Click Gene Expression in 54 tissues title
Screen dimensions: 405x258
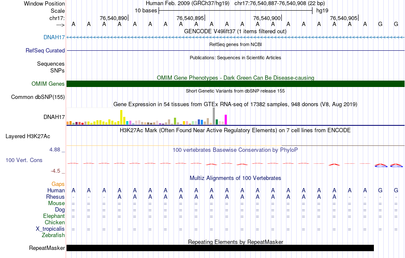[x=235, y=104]
